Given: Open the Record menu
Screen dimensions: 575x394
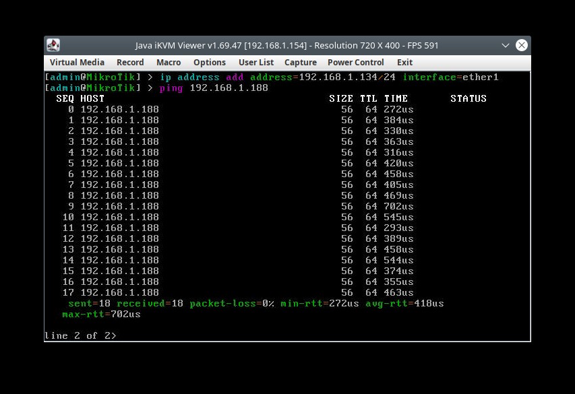Looking at the screenshot, I should [x=129, y=62].
